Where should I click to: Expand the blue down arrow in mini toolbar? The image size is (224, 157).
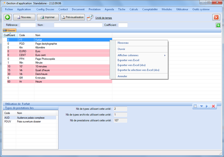(x=201, y=106)
